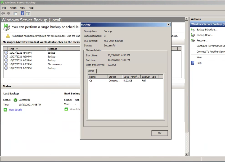The width and height of the screenshot is (225, 162).
Task: Click Windows Server Backup header in Actions pane
Action: [x=208, y=24]
